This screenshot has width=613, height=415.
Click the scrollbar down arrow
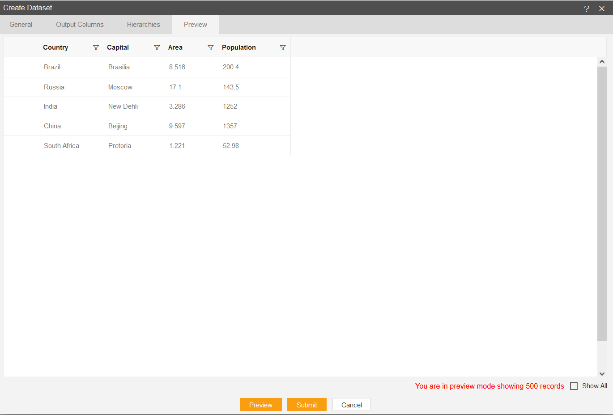tap(602, 373)
